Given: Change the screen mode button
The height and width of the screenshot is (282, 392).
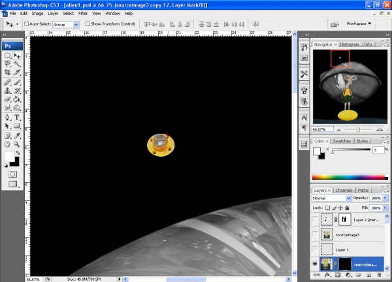Looking at the screenshot, I should 13,184.
